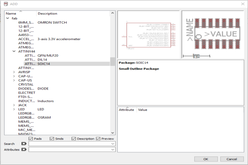Collapse the fab library tree node
Image resolution: width=248 pixels, height=165 pixels.
coord(7,18)
